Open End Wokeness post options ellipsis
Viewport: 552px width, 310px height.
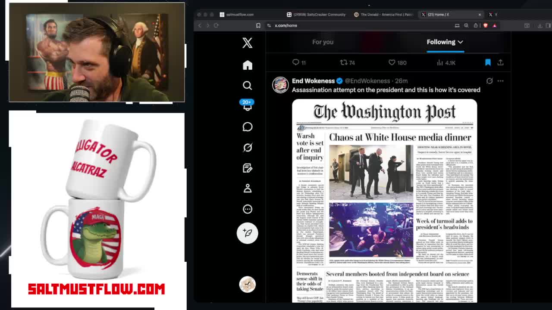click(x=500, y=81)
